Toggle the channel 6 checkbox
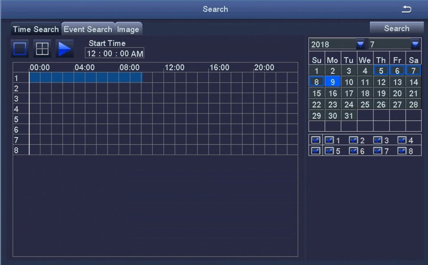 353,151
